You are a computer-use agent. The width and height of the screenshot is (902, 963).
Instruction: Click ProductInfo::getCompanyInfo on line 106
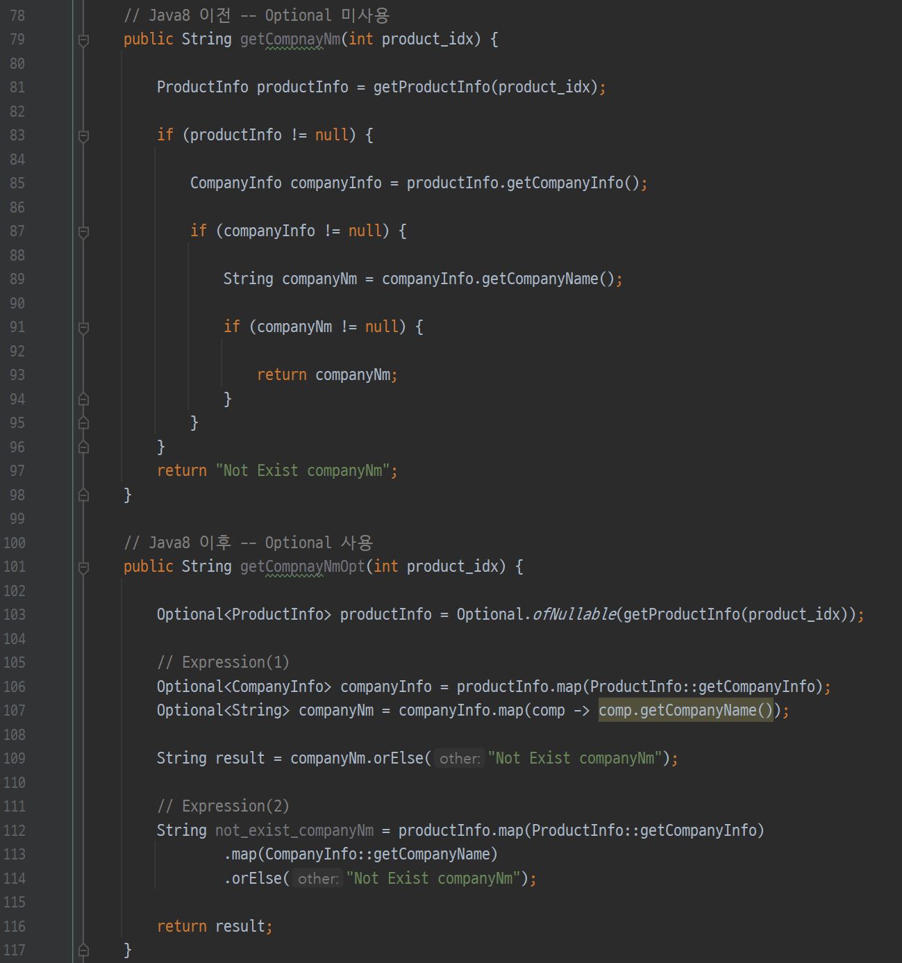(x=702, y=686)
